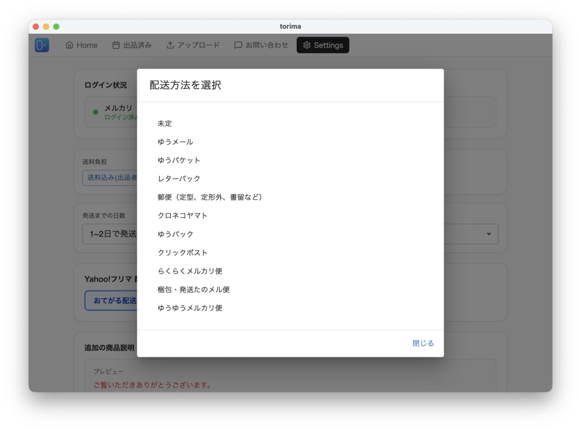Image resolution: width=581 pixels, height=430 pixels.
Task: Choose the クロネコヤマト option
Action: coord(183,216)
